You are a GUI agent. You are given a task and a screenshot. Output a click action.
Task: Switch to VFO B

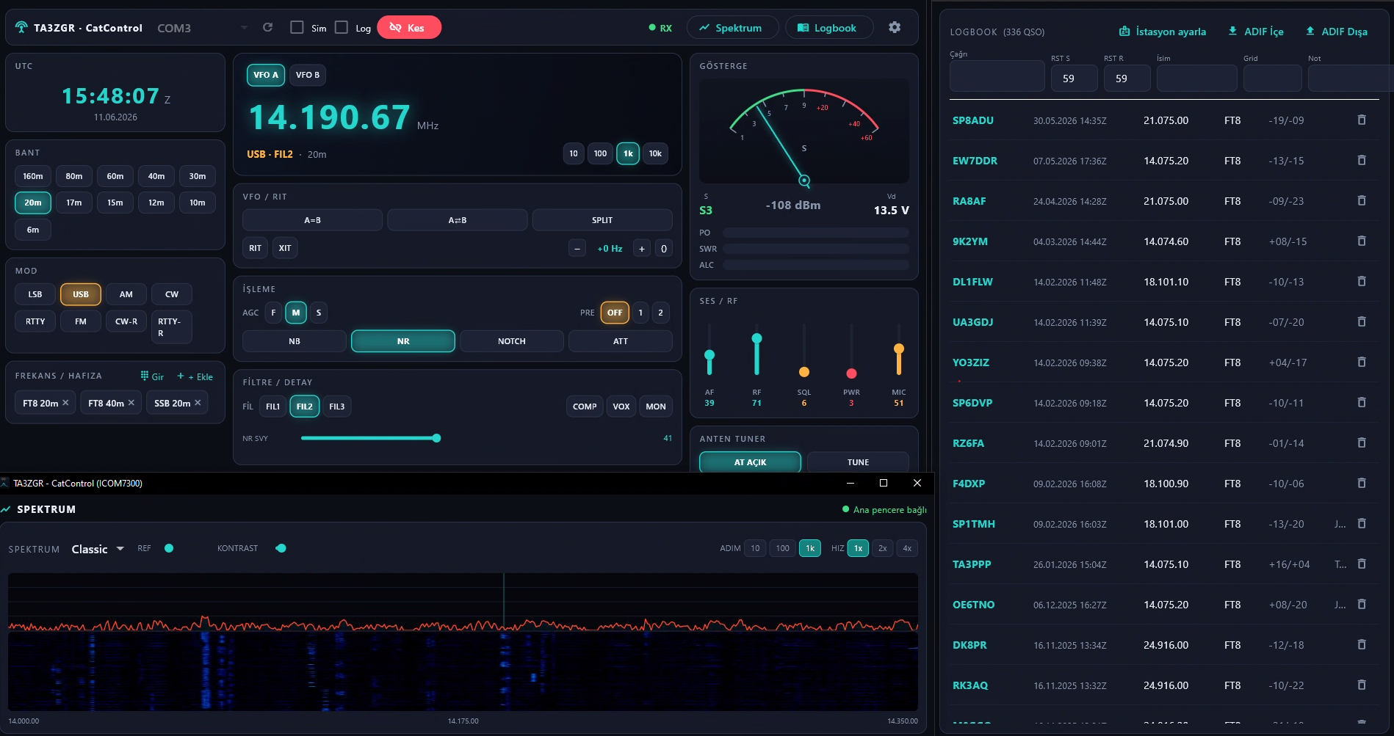[x=308, y=75]
